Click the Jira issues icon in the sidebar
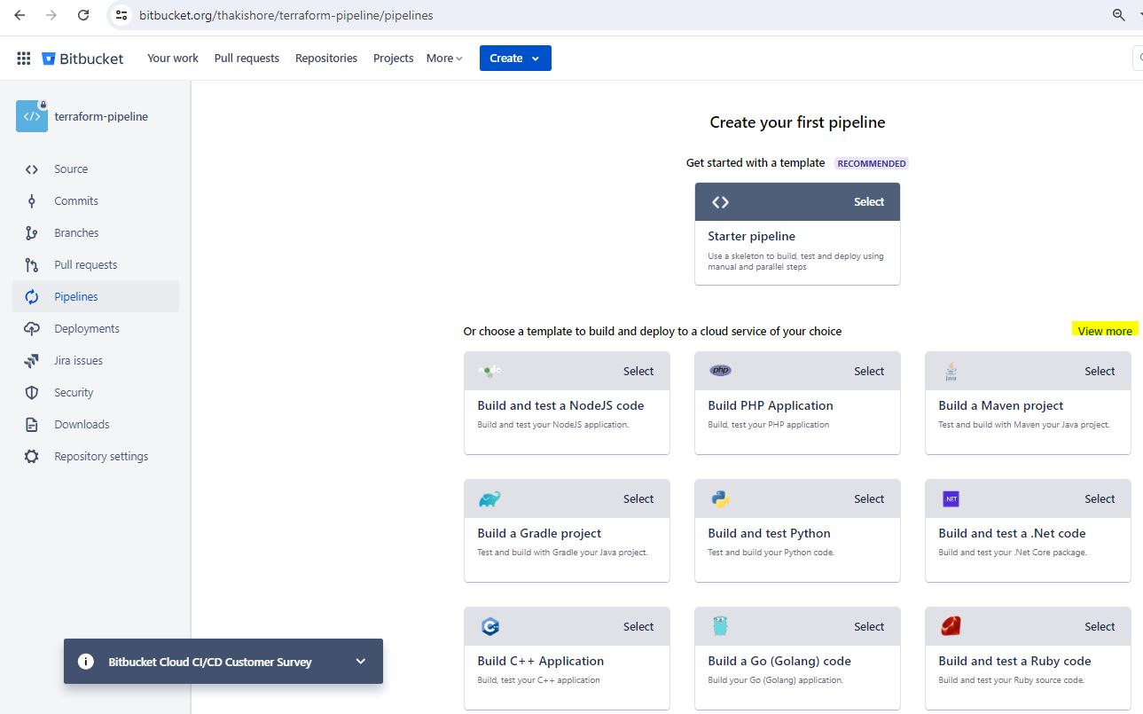Image resolution: width=1143 pixels, height=714 pixels. point(32,361)
